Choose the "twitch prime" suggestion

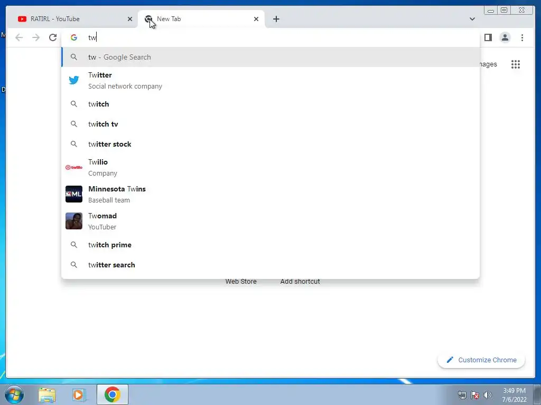click(270, 245)
